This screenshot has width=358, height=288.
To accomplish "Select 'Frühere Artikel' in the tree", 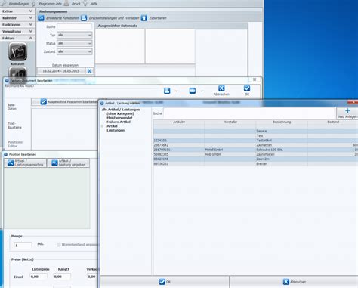I will coord(119,122).
